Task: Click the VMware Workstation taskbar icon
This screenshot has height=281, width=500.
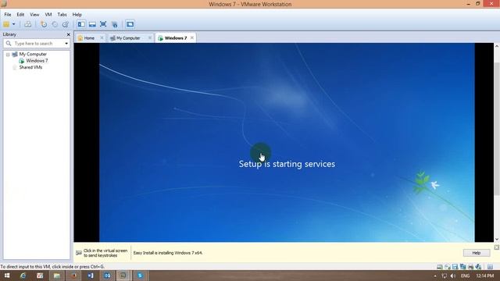Action: pos(123,276)
